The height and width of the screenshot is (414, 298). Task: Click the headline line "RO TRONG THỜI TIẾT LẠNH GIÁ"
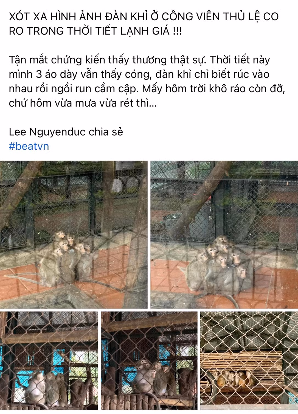[x=95, y=31]
